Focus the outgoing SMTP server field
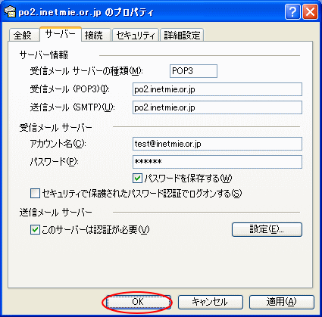 point(217,107)
